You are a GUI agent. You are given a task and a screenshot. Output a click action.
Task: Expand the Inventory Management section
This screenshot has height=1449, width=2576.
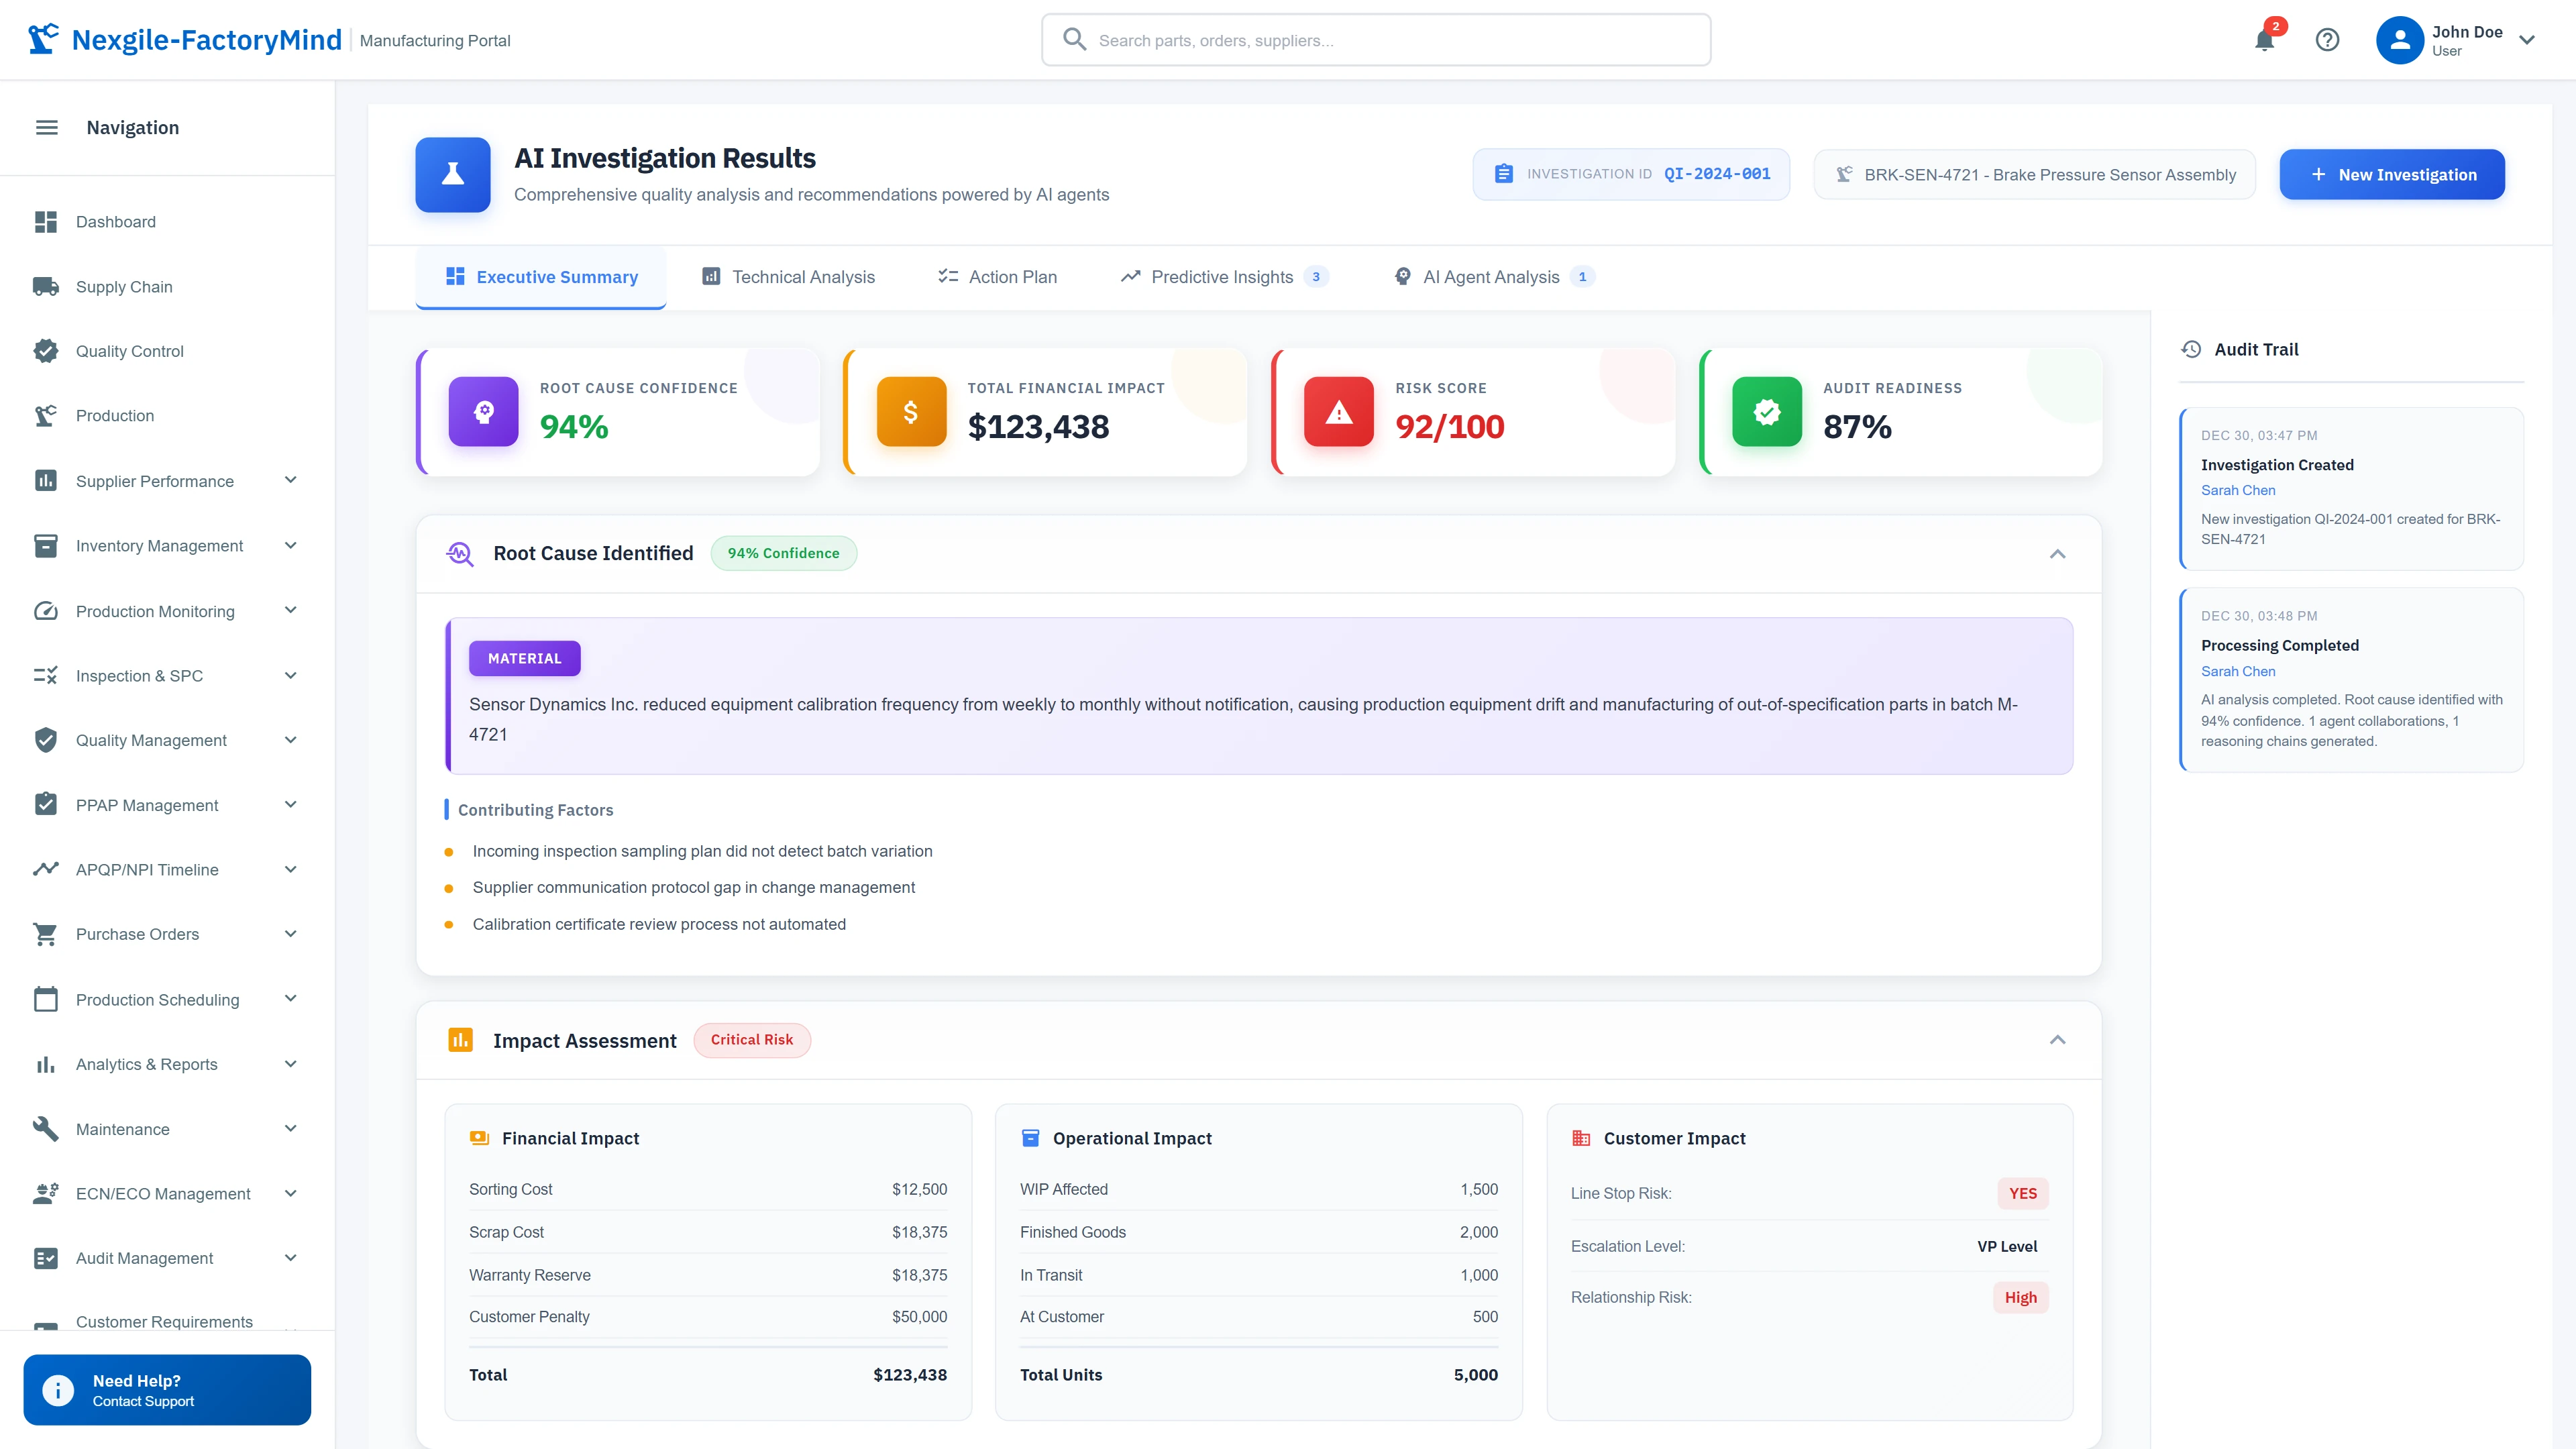click(x=290, y=545)
